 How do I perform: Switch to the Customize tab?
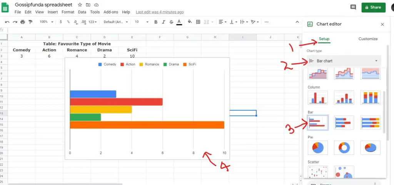pyautogui.click(x=368, y=39)
